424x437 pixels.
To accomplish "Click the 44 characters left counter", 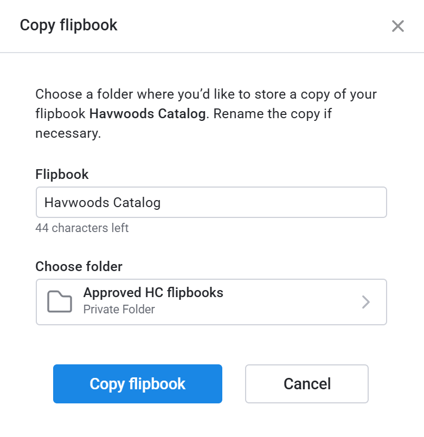I will [82, 228].
